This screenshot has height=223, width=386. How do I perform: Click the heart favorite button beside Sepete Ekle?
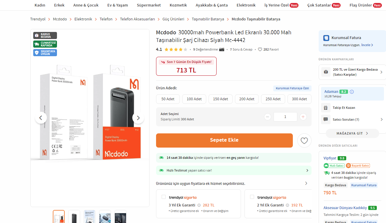(x=304, y=140)
